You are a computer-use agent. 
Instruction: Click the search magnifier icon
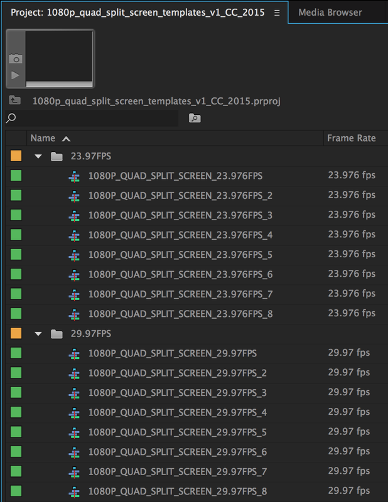pyautogui.click(x=11, y=118)
